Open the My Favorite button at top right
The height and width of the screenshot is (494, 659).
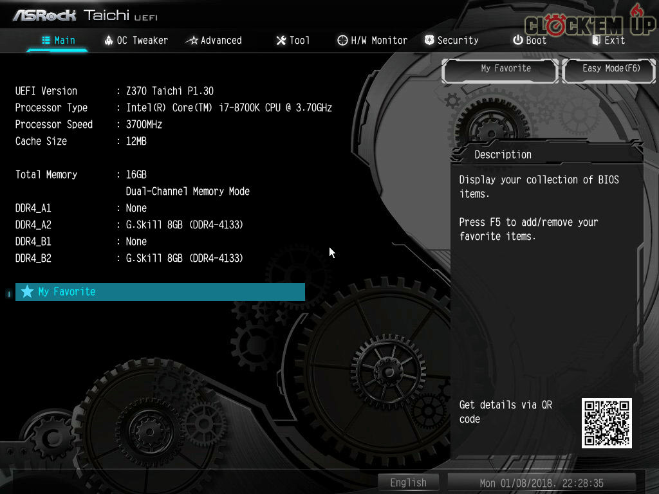tap(499, 69)
